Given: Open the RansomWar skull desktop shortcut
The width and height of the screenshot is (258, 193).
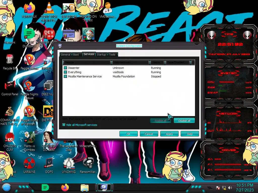Looking at the screenshot, I should [88, 165].
